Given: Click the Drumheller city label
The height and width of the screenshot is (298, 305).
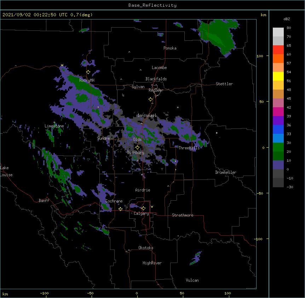Looking at the screenshot, I should pyautogui.click(x=226, y=172).
